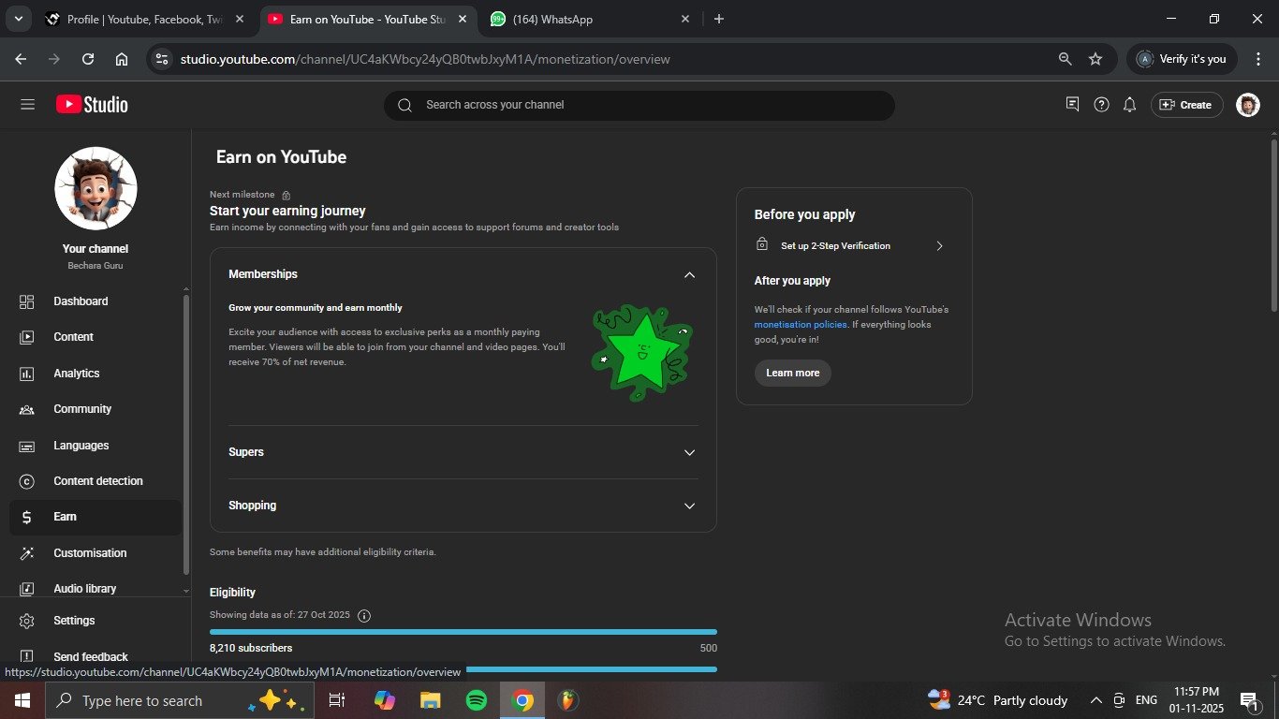Click the YouTube Studio logo
The image size is (1279, 719).
click(92, 105)
